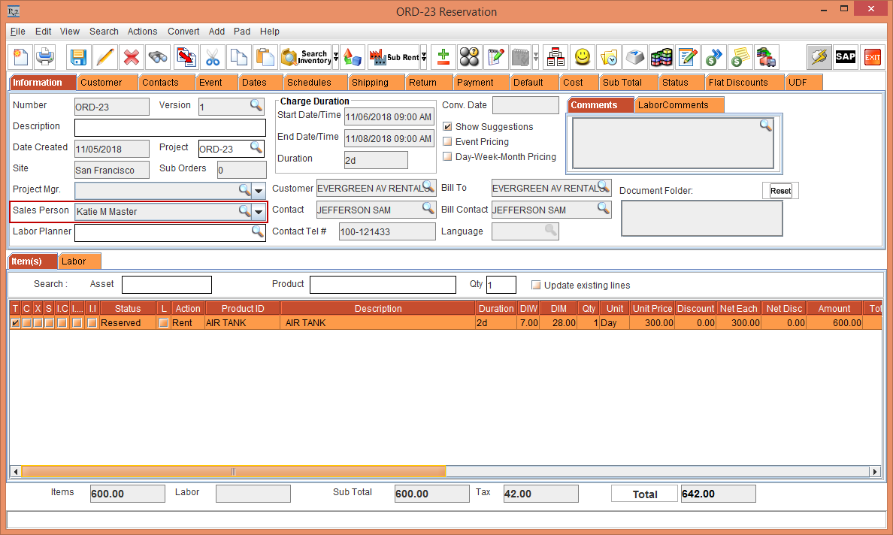
Task: Open the LaborComments tab
Action: coord(679,105)
